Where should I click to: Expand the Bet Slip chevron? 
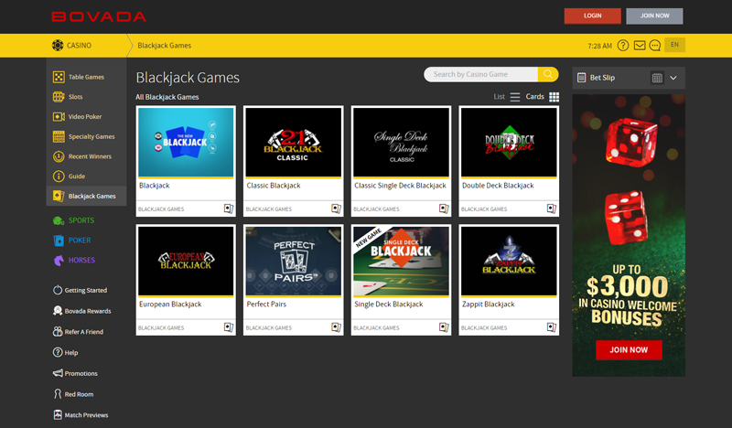click(x=674, y=79)
